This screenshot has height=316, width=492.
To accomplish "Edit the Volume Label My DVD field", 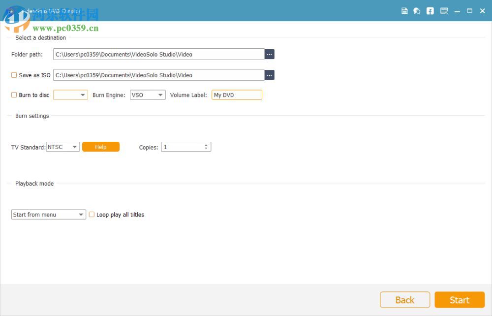I will 237,95.
